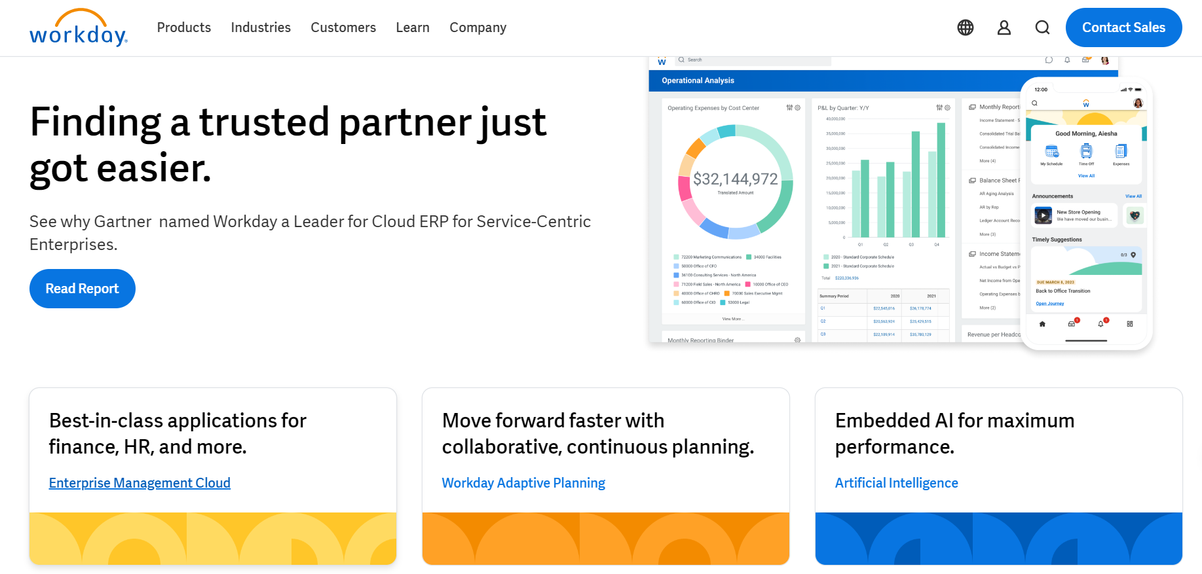Viewport: 1202px width, 574px height.
Task: Open the user account icon
Action: tap(1004, 27)
